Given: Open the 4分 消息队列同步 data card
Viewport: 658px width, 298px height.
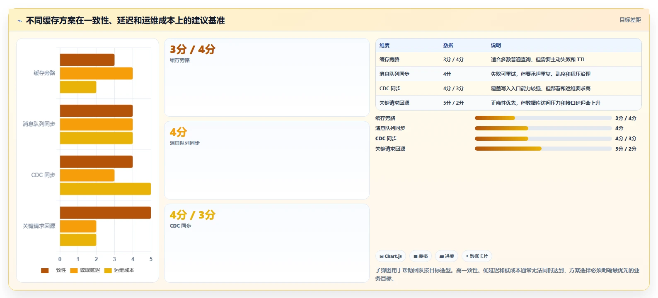Looking at the screenshot, I should click(267, 160).
